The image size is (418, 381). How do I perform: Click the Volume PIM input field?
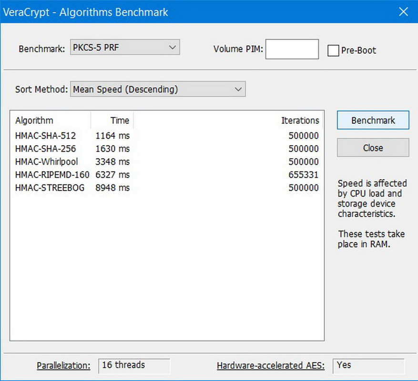coord(292,49)
